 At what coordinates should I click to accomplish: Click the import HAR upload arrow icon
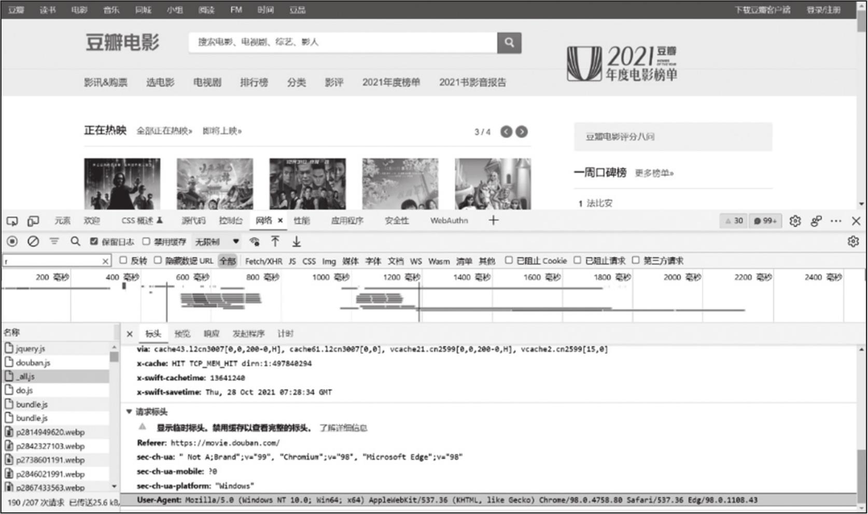click(x=275, y=241)
